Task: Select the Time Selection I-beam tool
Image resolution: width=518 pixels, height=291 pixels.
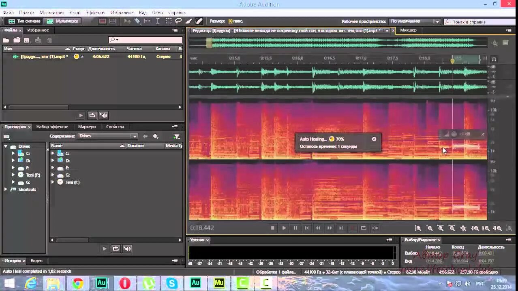Action: coord(158,21)
